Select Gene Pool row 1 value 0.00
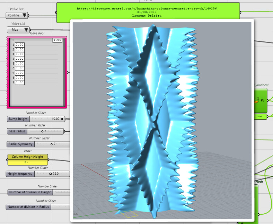 point(20,45)
